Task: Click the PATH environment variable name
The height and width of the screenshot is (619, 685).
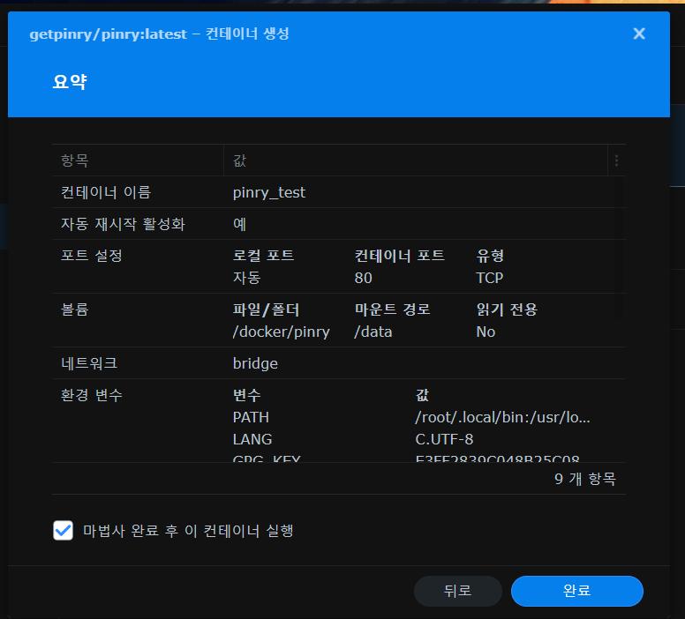Action: (x=251, y=417)
